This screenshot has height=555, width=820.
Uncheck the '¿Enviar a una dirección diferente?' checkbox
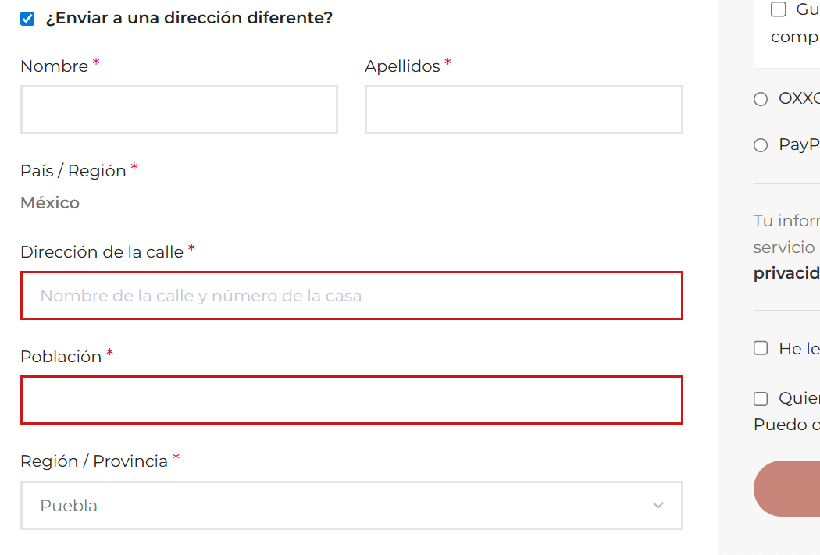coord(27,19)
